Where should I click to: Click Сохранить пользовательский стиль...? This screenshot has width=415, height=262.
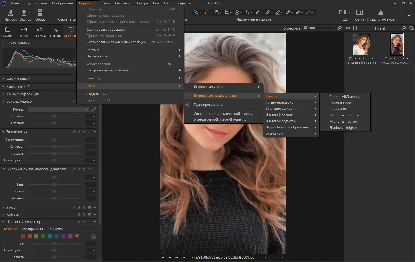click(x=223, y=113)
